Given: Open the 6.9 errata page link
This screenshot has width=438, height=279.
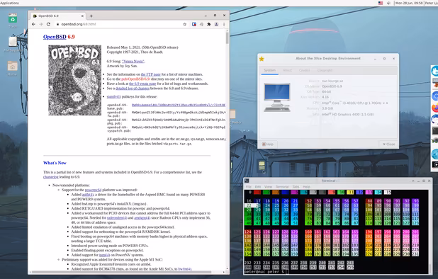Looking at the screenshot, I should click(x=142, y=84).
